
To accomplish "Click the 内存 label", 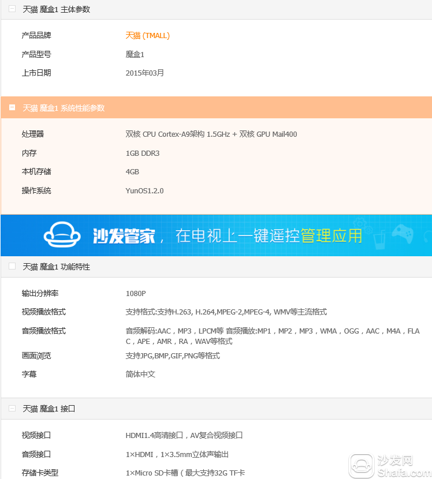I will coord(29,153).
